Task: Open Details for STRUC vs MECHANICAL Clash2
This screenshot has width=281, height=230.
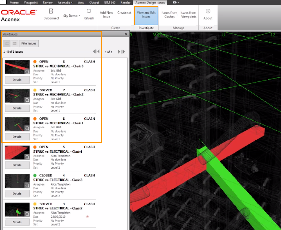Action: pos(17,108)
